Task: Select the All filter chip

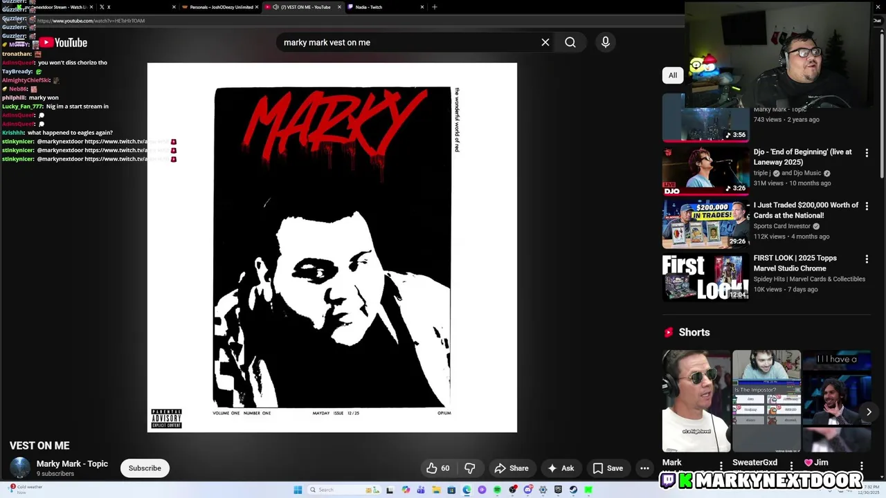Action: (x=673, y=75)
